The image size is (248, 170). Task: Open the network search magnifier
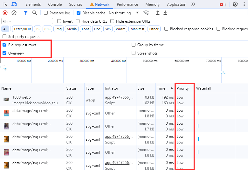pyautogui.click(x=34, y=13)
